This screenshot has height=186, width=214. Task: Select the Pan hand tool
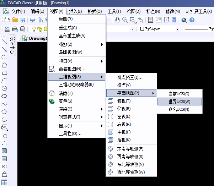coord(125,20)
